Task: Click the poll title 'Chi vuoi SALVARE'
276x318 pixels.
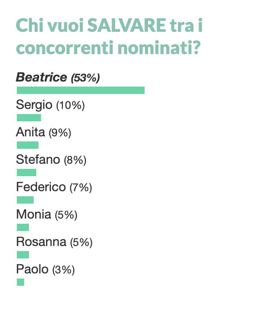Action: pos(91,26)
